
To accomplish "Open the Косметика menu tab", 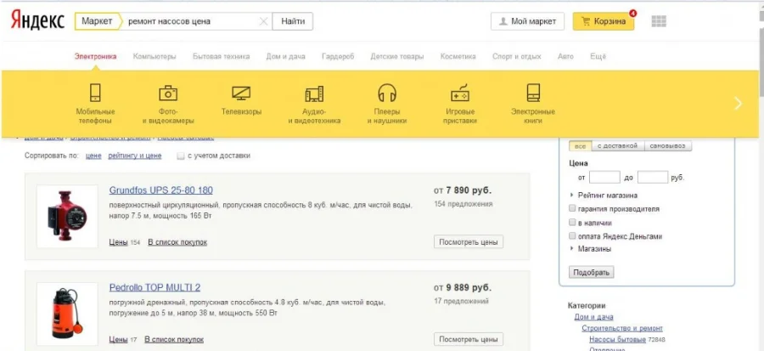I will (x=458, y=57).
